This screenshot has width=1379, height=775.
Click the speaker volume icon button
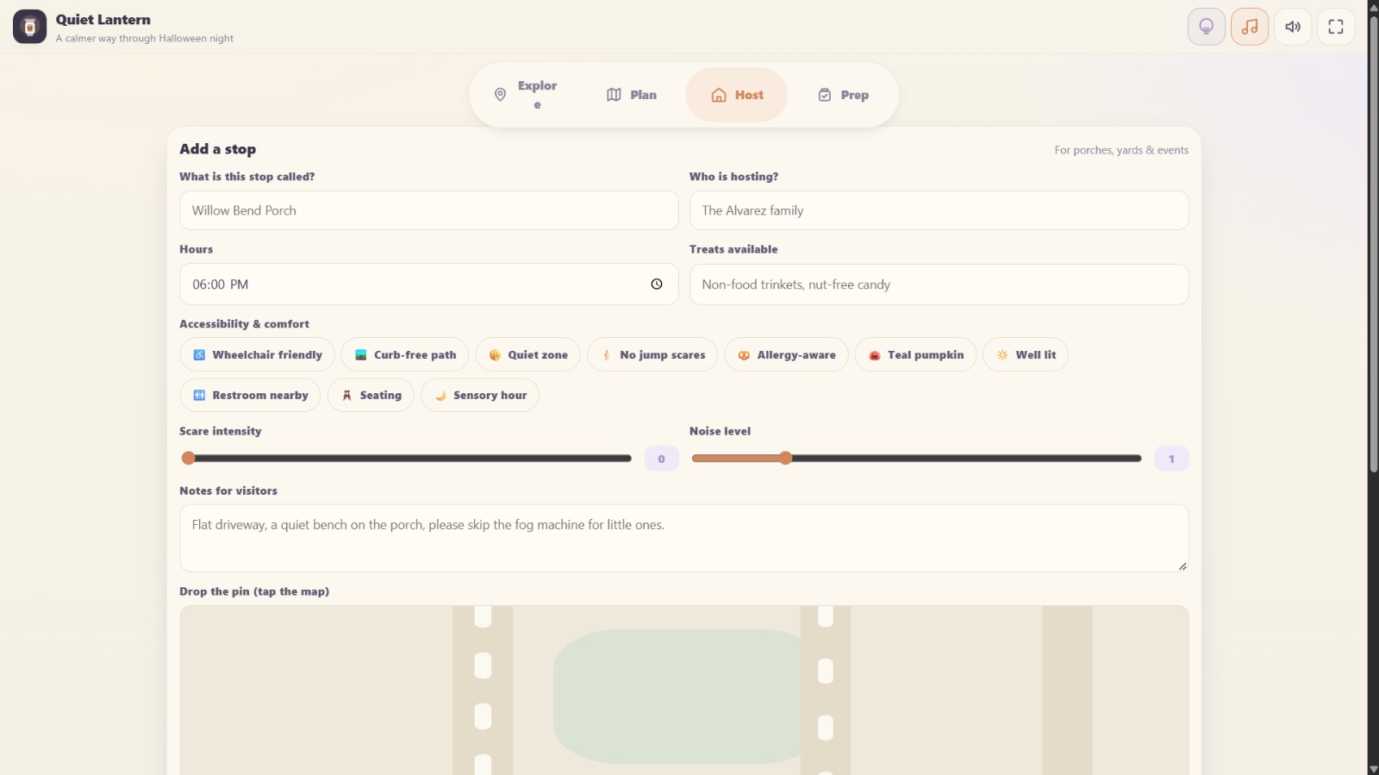click(1292, 27)
